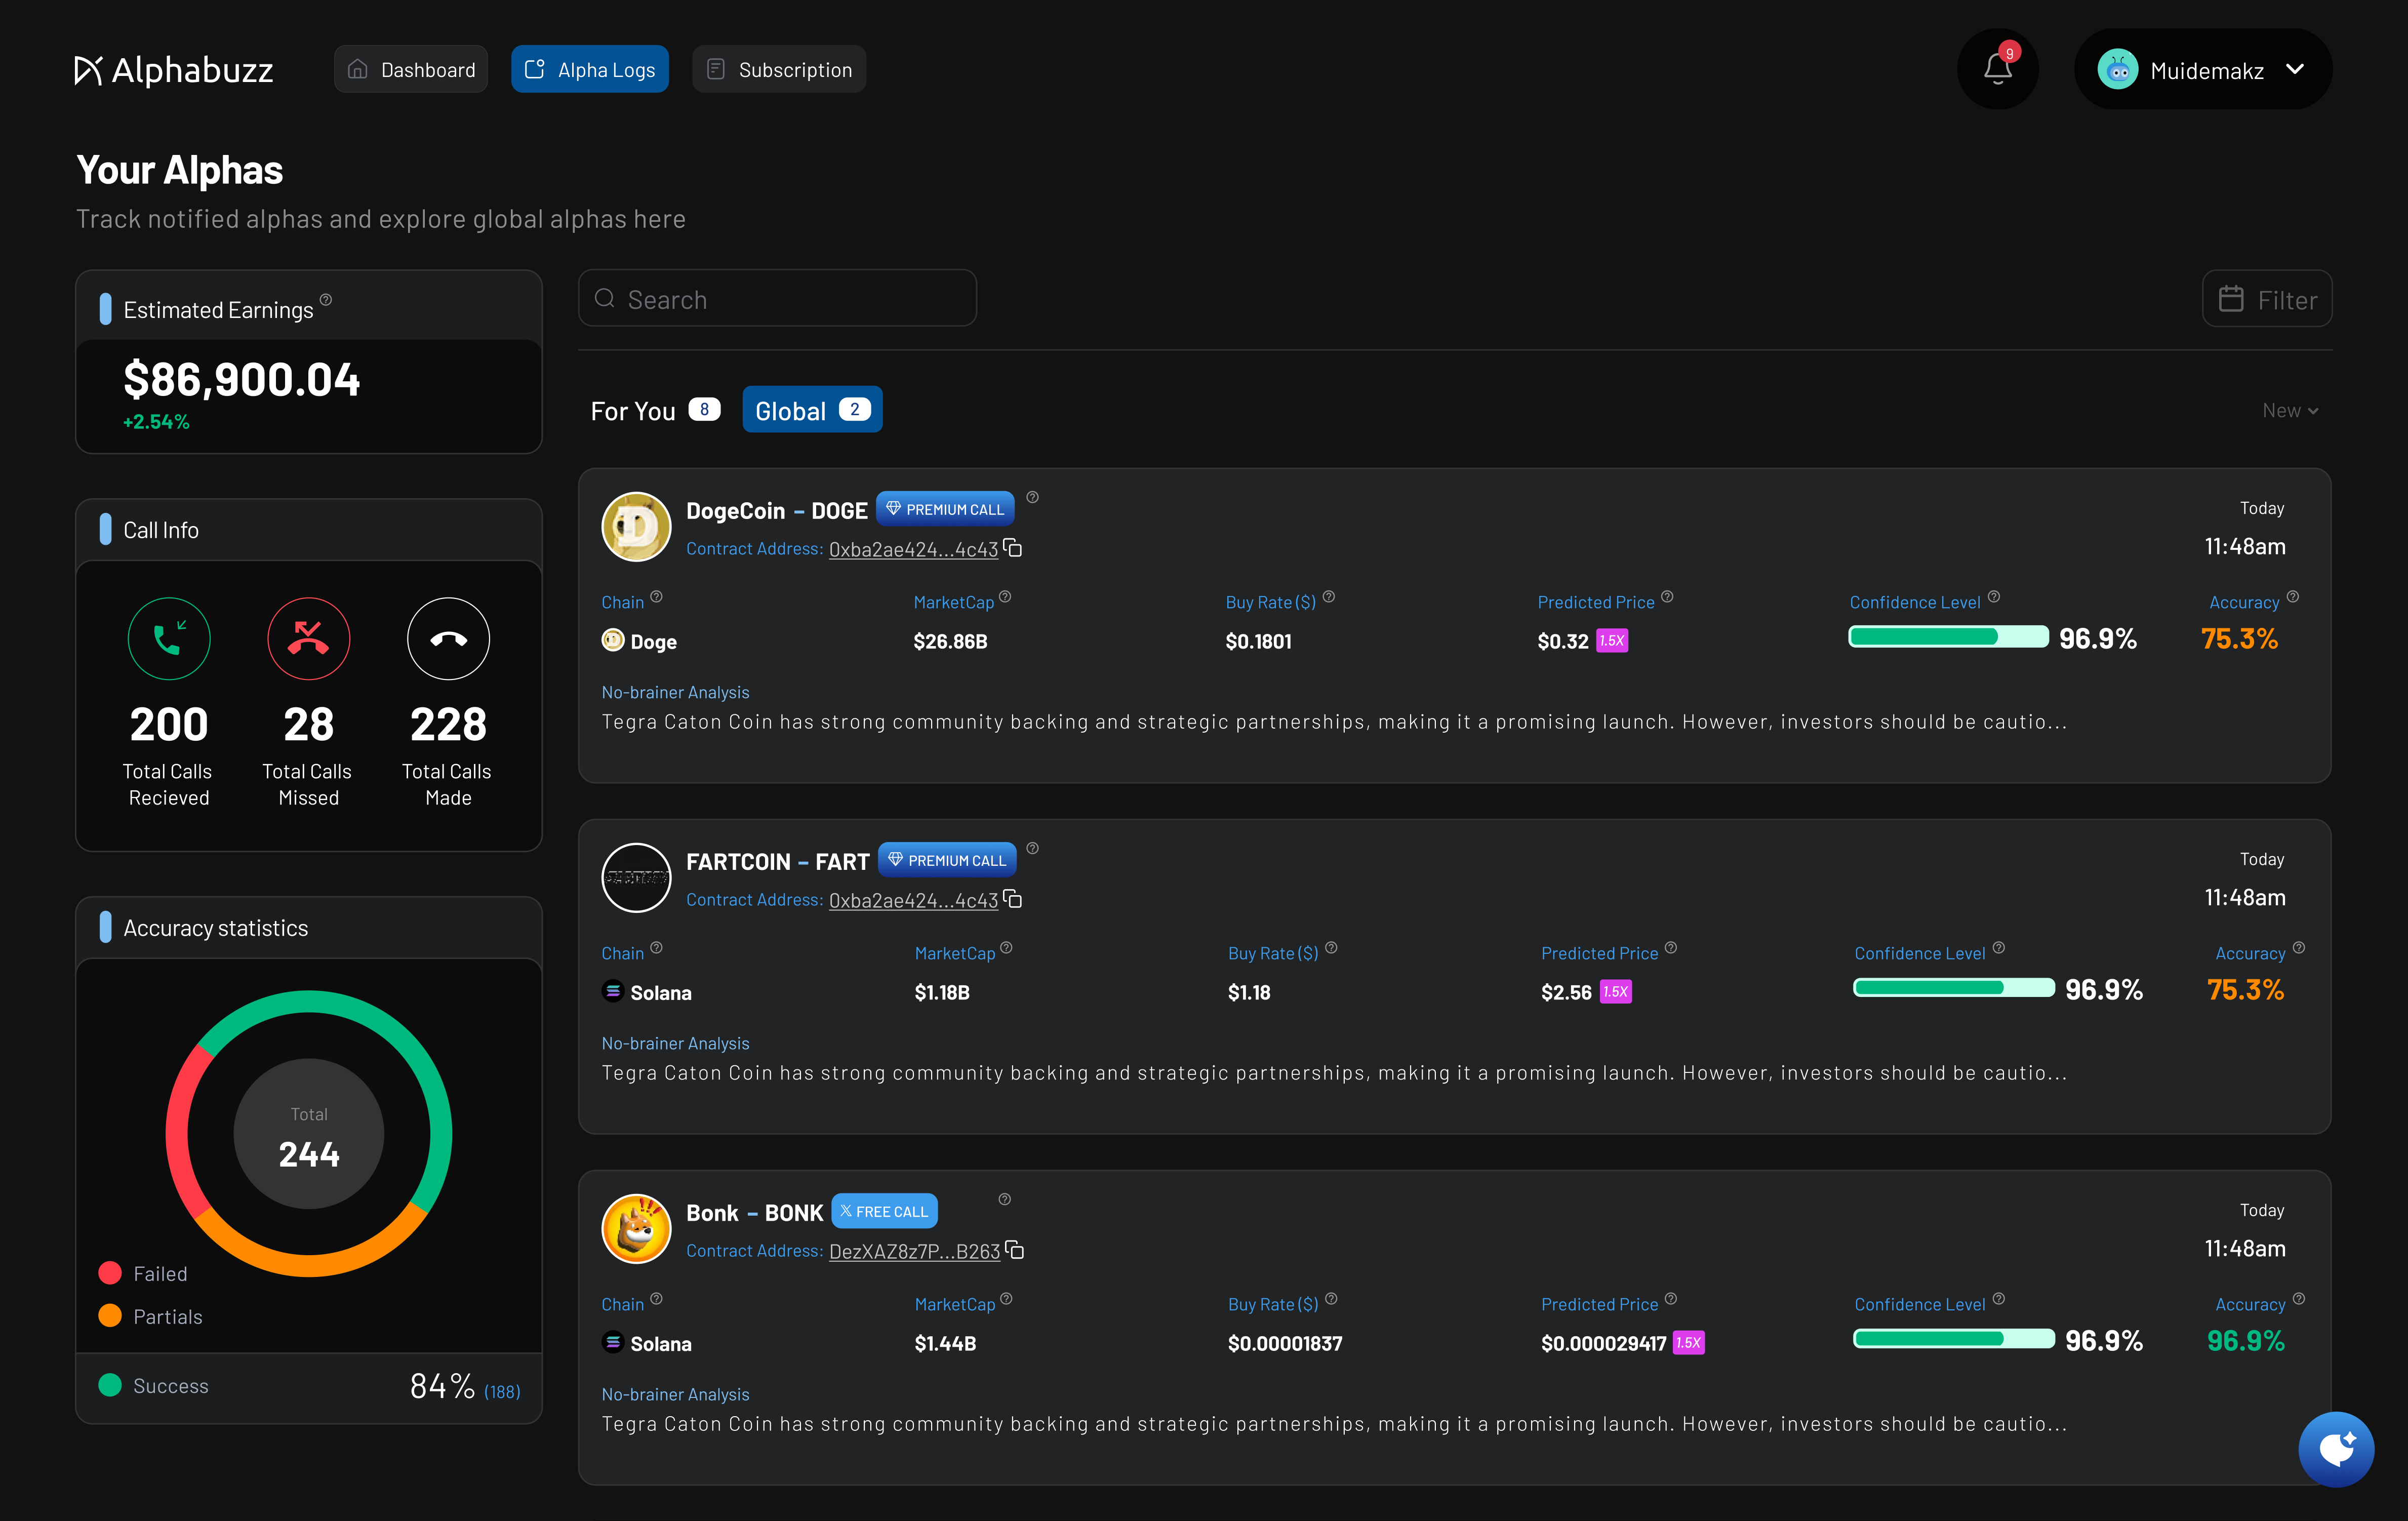Click DogeCoin Accuracy info icon

(x=2293, y=597)
